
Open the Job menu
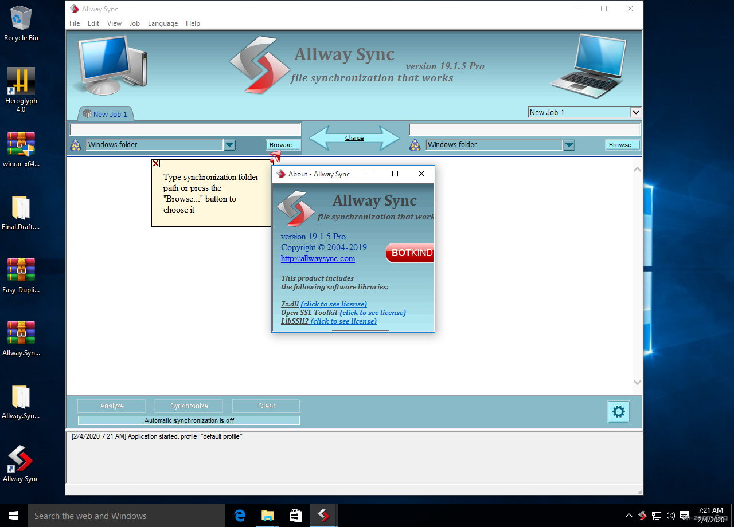(x=134, y=23)
